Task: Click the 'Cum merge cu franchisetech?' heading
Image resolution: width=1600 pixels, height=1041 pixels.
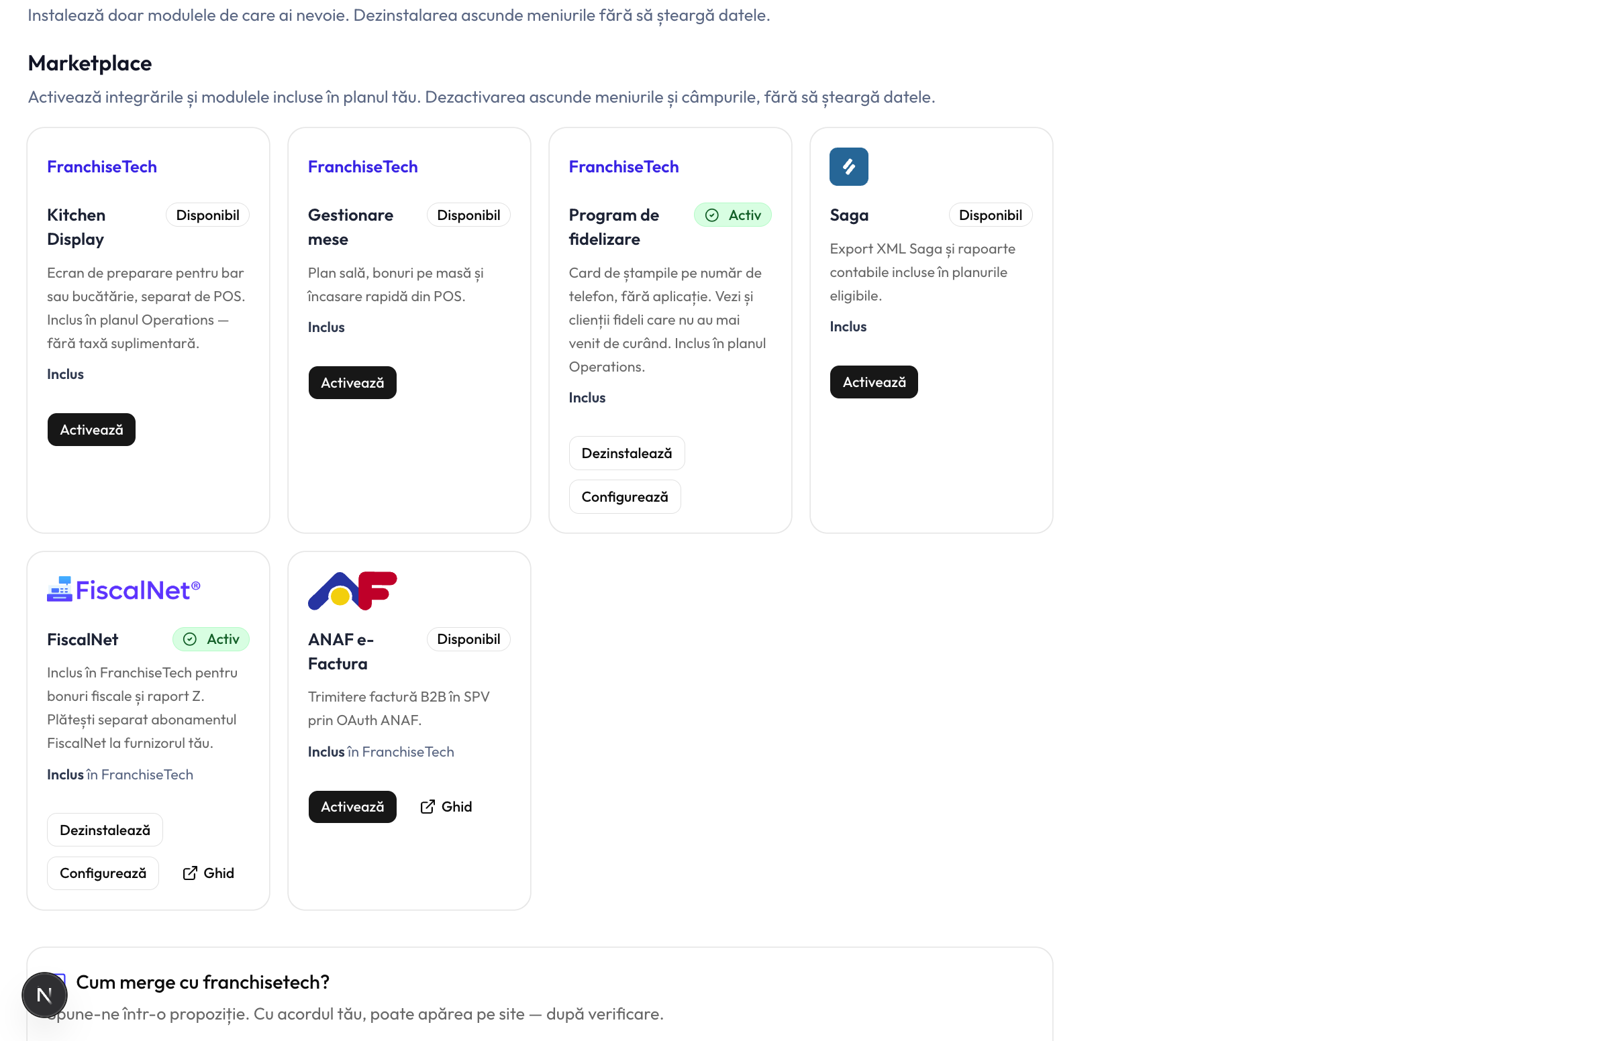Action: [x=203, y=982]
